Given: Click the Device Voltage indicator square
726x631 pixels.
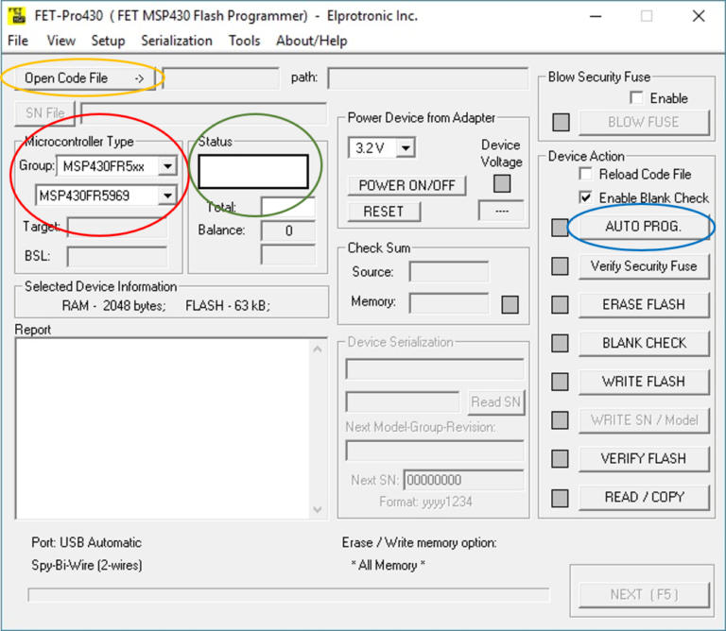Looking at the screenshot, I should click(x=502, y=183).
